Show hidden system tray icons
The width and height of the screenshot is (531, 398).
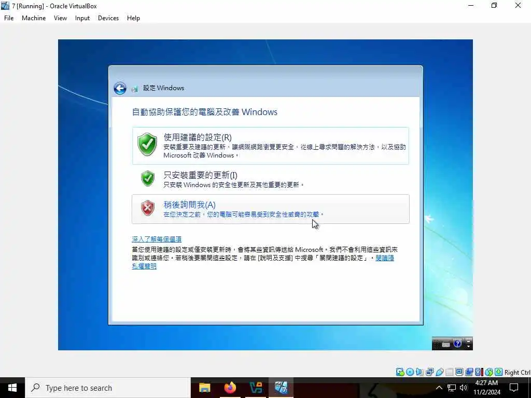click(x=439, y=388)
